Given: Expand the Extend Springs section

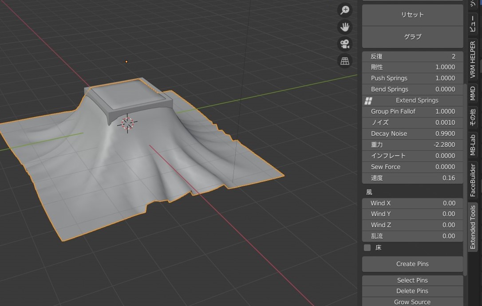Looking at the screenshot, I should pos(412,101).
